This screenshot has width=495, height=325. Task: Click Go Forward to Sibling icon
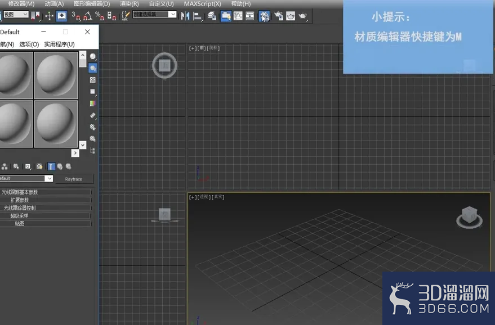(x=69, y=166)
